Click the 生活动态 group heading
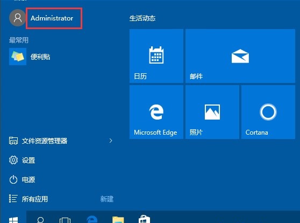The image size is (300, 223). (x=142, y=18)
